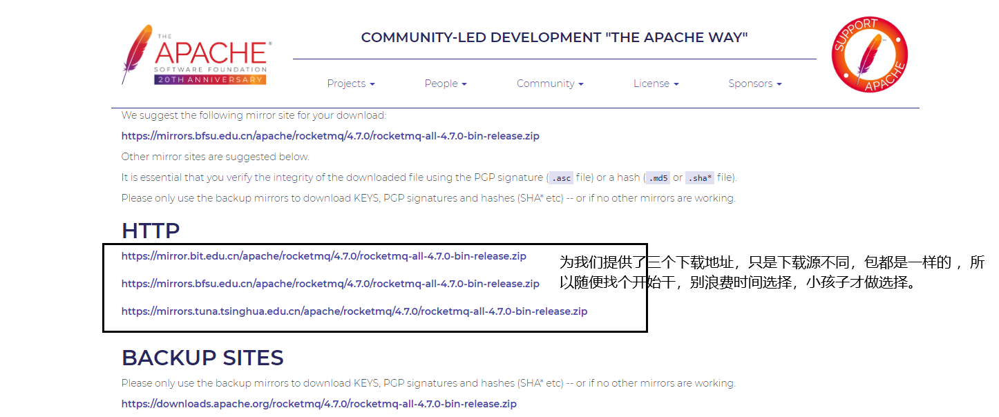
Task: Open the mirrors.tuna.tsinghua.edu.cn download link
Action: pos(354,311)
